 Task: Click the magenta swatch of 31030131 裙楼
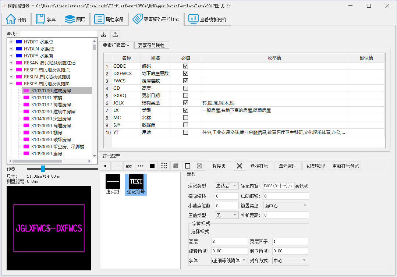(x=26, y=97)
